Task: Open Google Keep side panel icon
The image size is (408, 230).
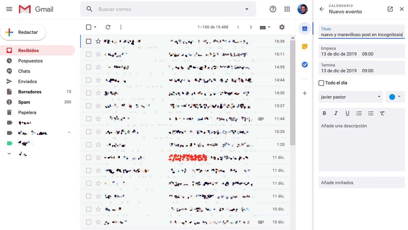Action: tap(305, 47)
